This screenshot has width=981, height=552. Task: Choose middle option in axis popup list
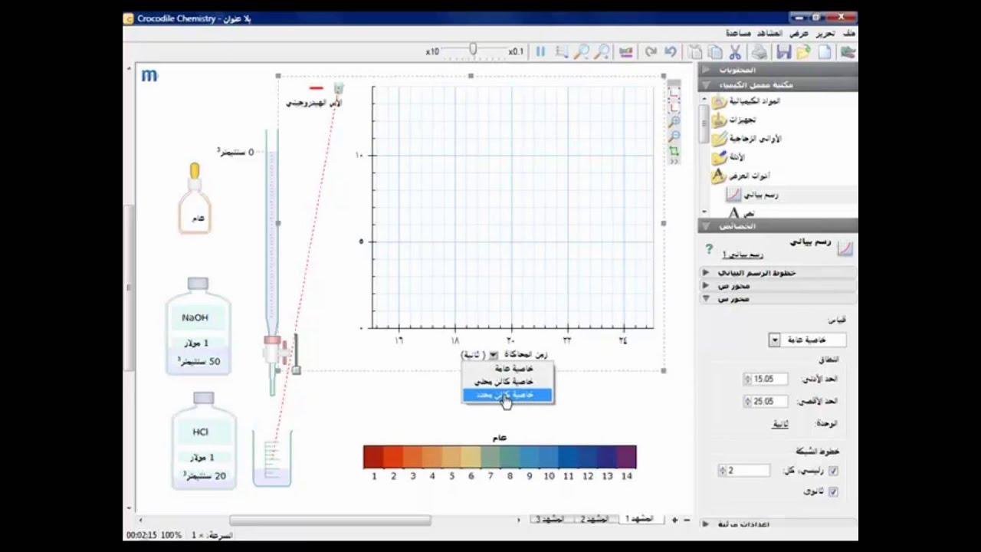point(507,382)
